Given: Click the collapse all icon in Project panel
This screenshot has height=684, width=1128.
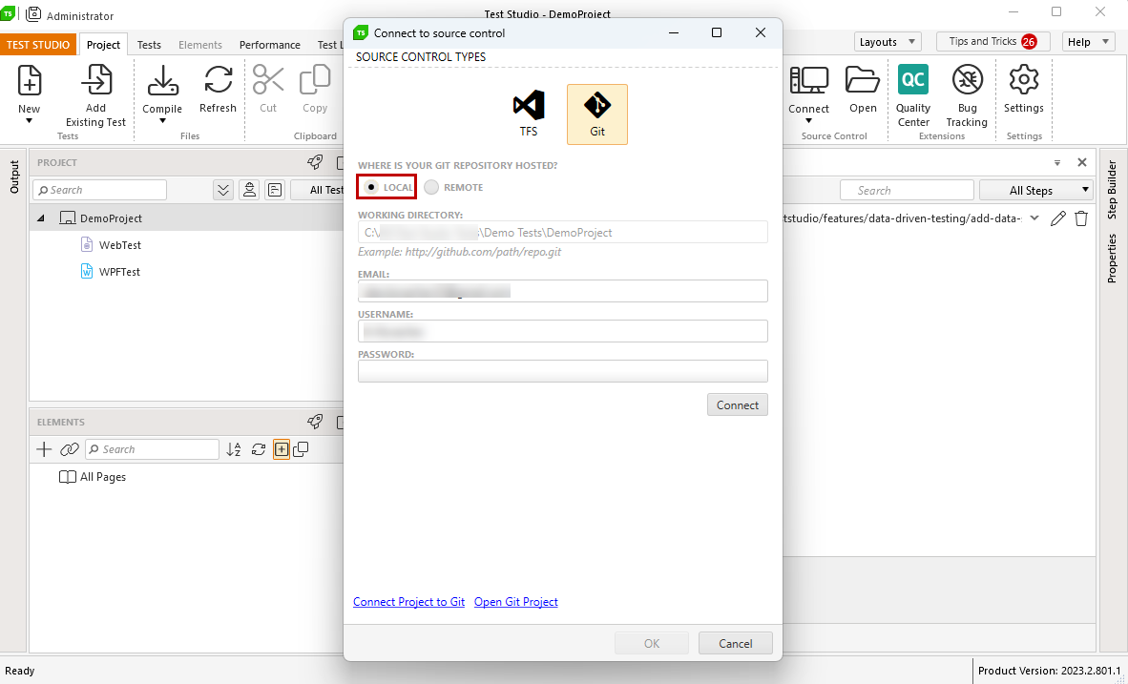Looking at the screenshot, I should [x=223, y=190].
